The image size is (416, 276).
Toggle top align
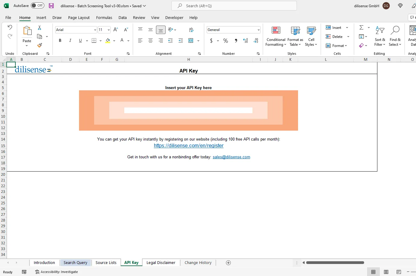tap(140, 29)
